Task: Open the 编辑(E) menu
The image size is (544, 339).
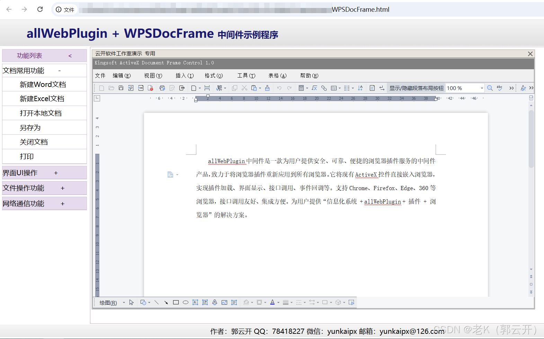Action: [x=122, y=75]
